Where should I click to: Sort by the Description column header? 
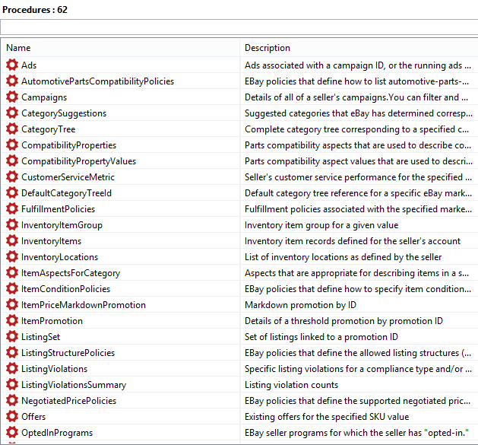coord(357,48)
